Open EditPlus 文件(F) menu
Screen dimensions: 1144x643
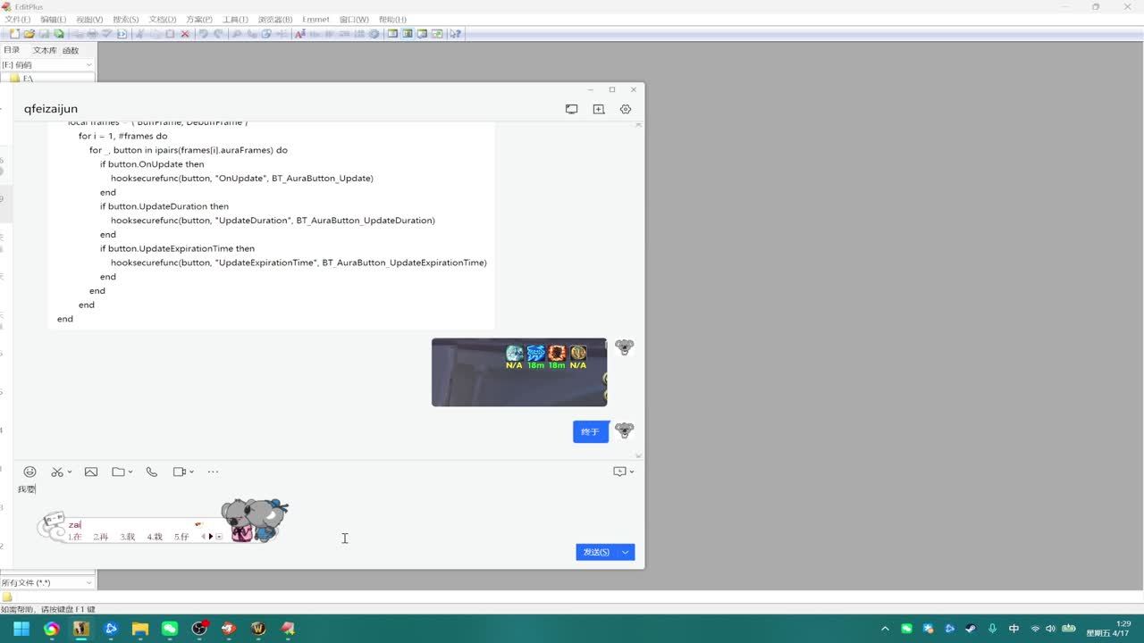point(18,20)
